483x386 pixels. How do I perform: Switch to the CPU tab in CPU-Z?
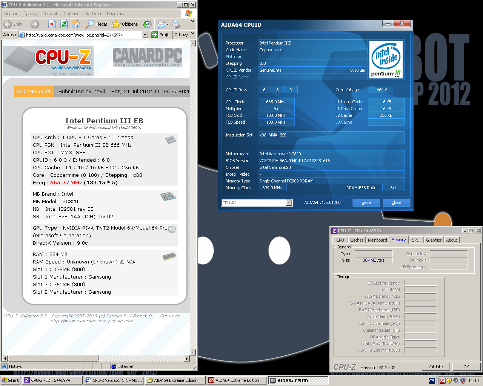point(340,240)
